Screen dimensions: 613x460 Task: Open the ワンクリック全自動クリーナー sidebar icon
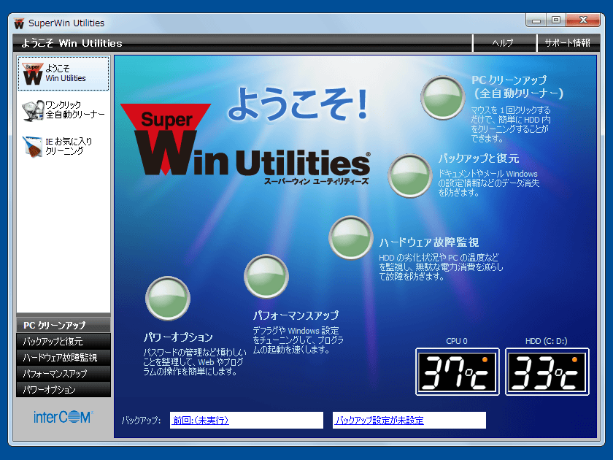point(33,110)
